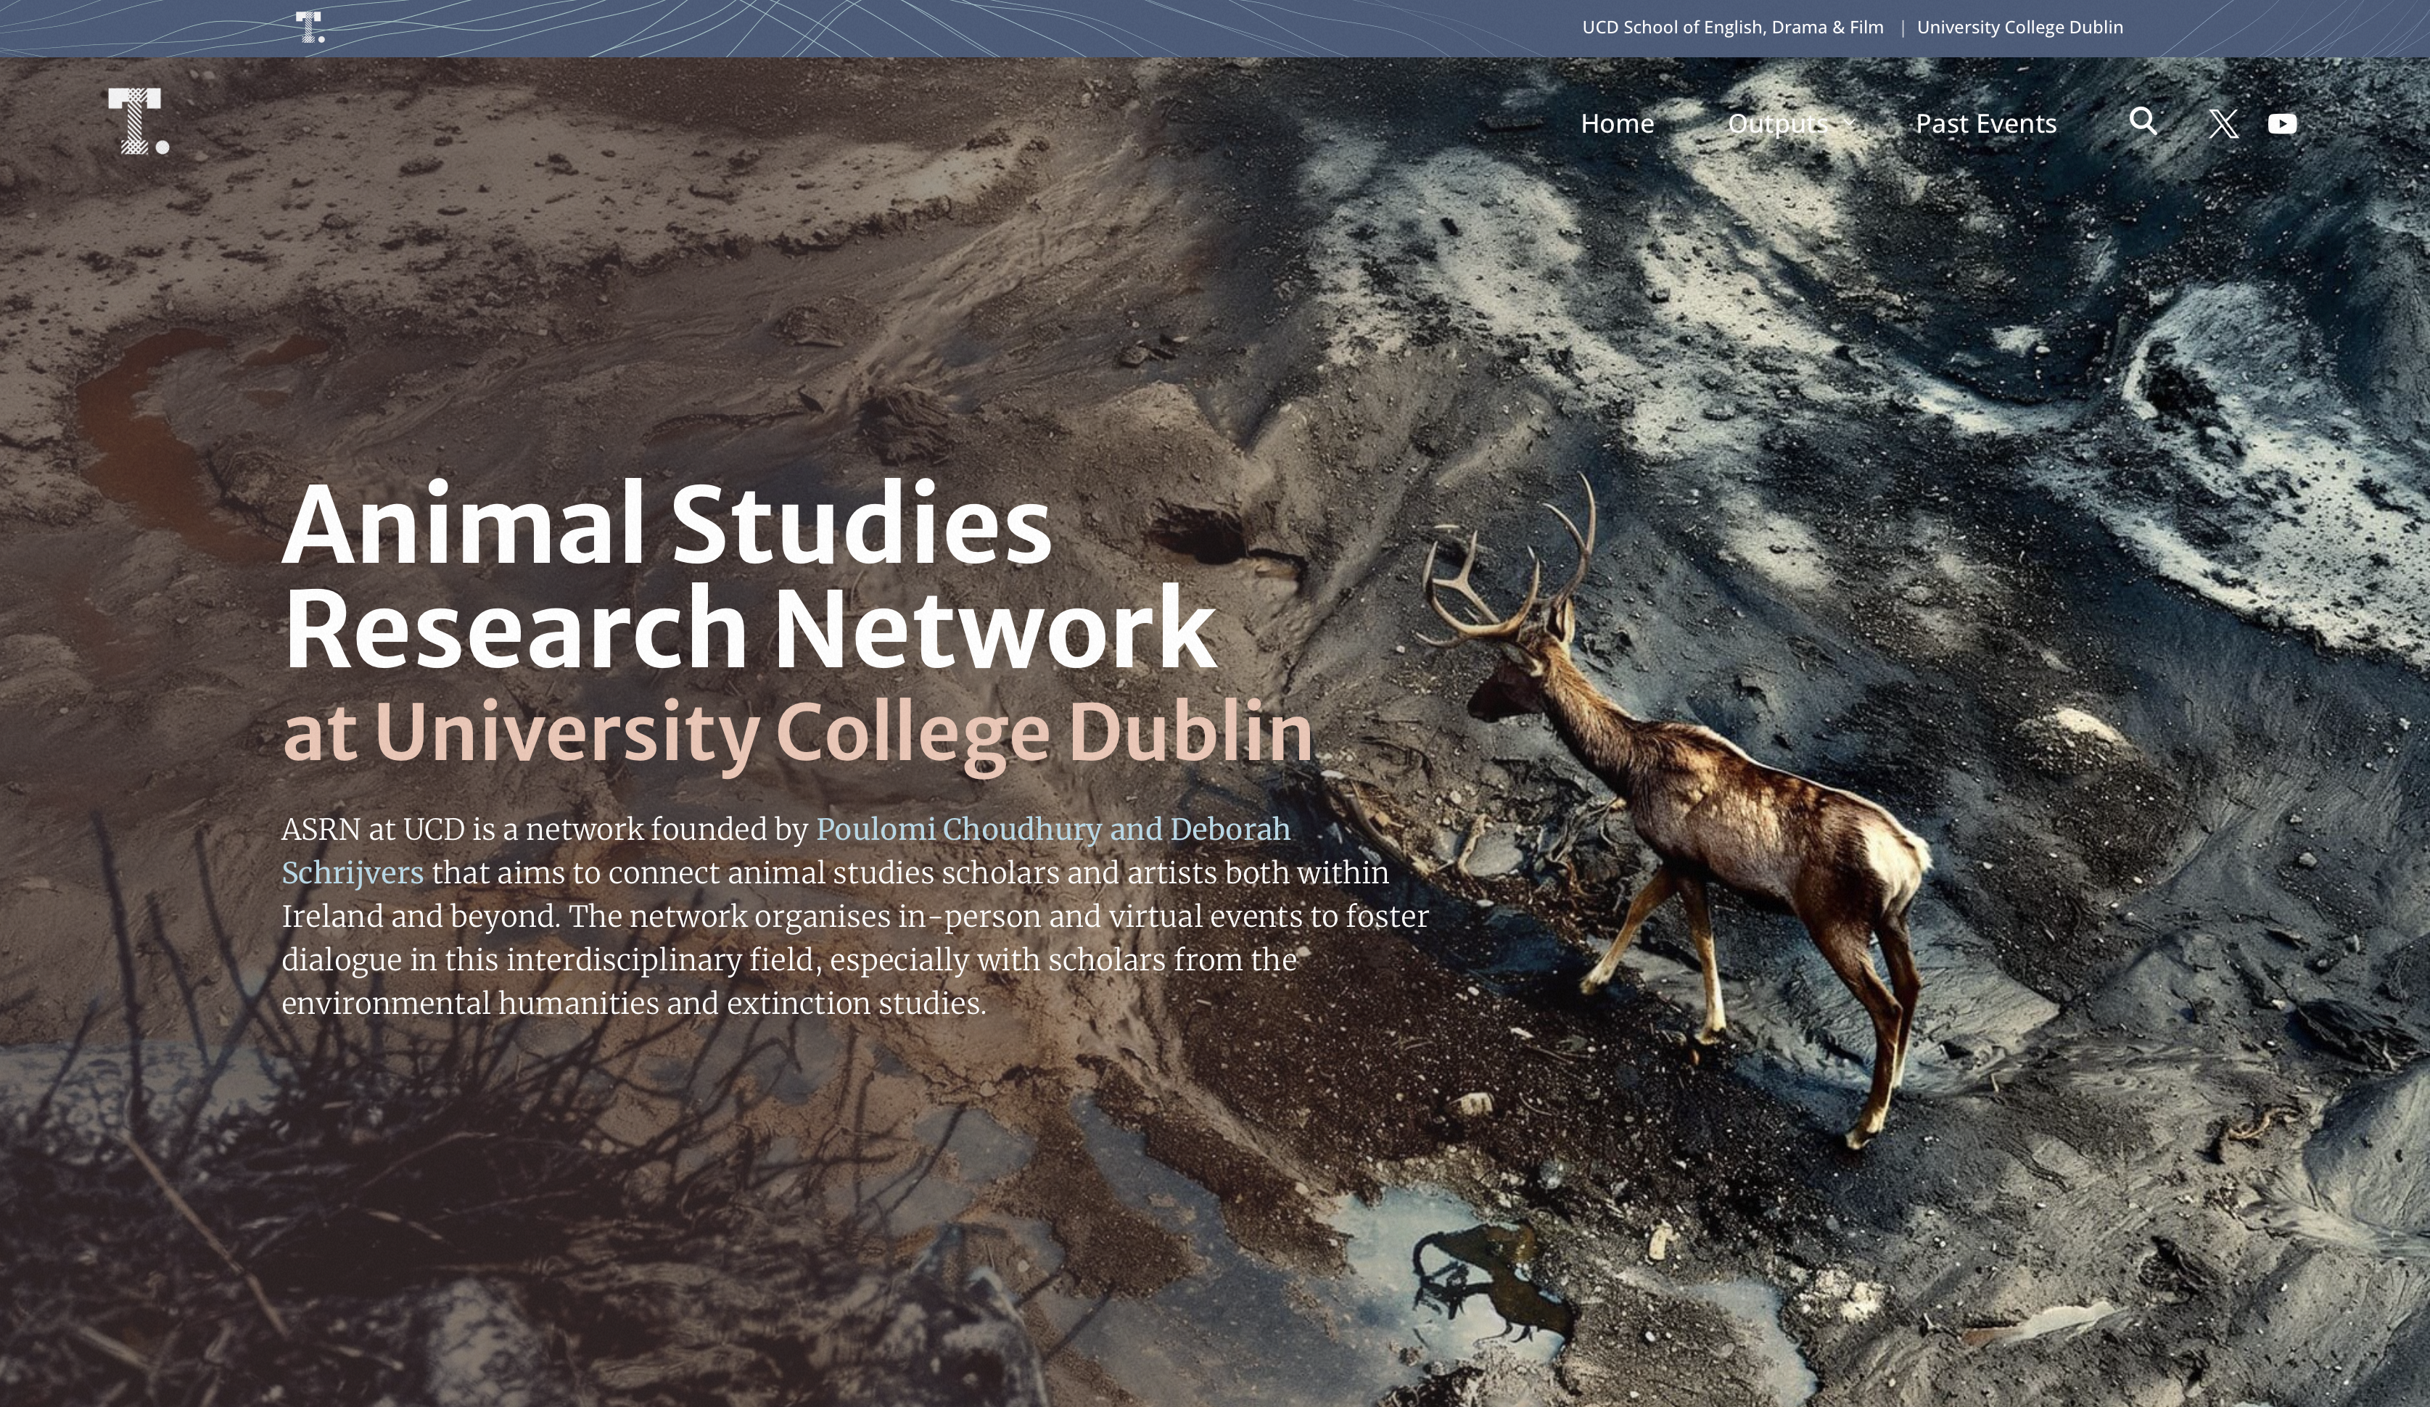Visit UCD School of English, Drama & Film link
The width and height of the screenshot is (2430, 1407).
coord(1732,27)
